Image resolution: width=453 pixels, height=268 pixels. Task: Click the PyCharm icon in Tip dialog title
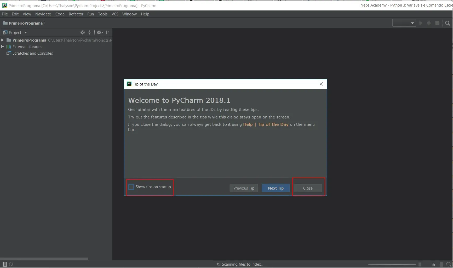click(129, 84)
